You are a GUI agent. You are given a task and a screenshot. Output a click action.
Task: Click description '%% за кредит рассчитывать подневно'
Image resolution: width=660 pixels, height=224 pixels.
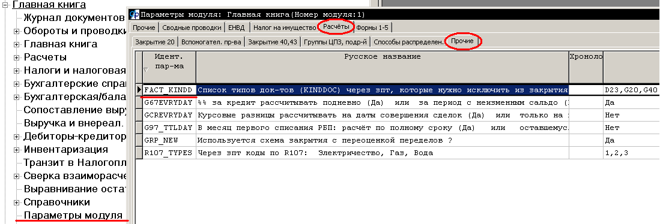382,102
